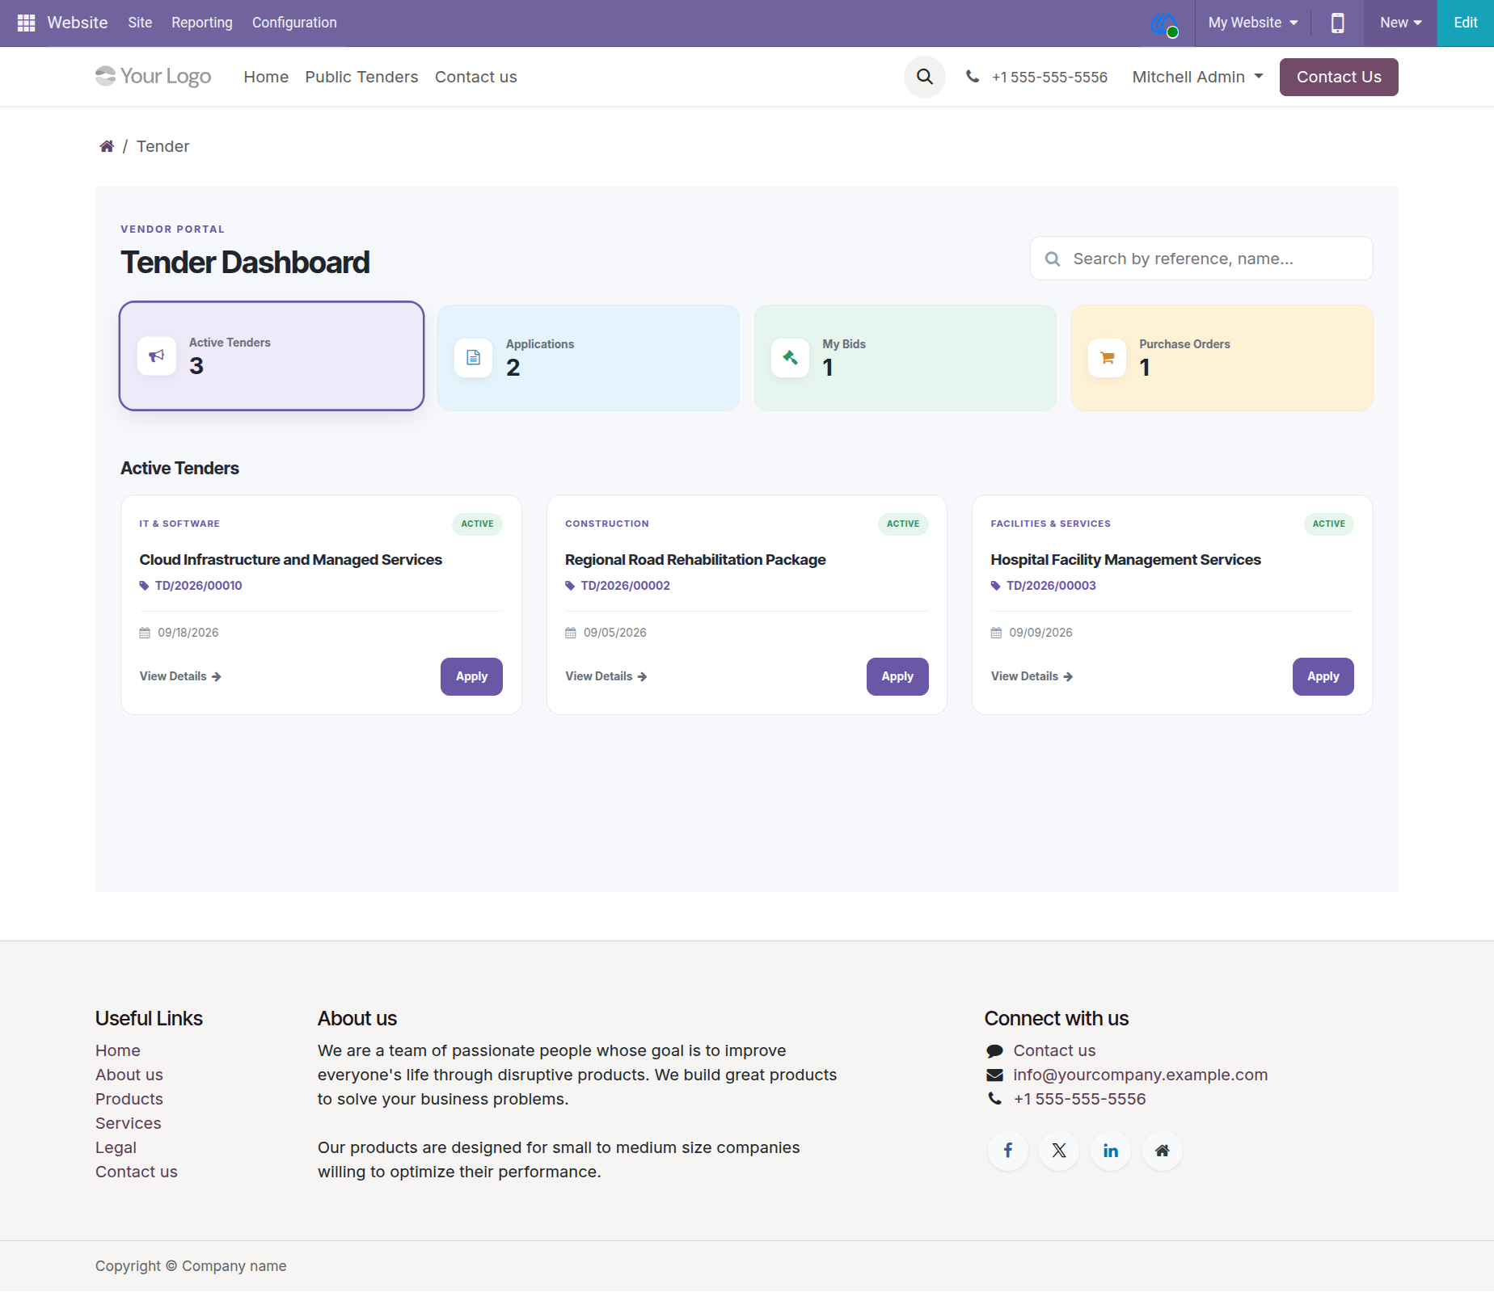The width and height of the screenshot is (1494, 1292).
Task: Click the Website app title
Action: (x=78, y=23)
